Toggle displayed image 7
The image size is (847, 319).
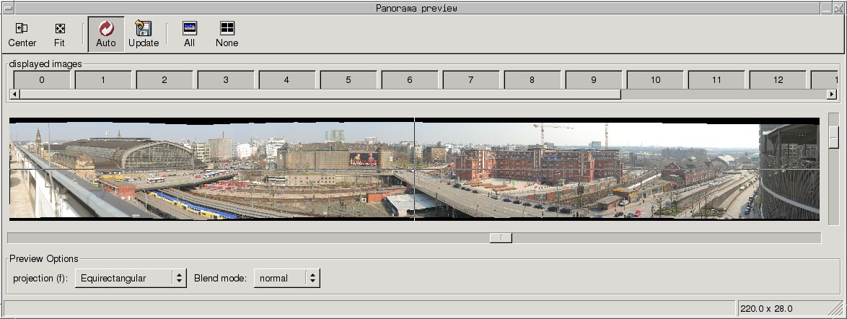(470, 79)
